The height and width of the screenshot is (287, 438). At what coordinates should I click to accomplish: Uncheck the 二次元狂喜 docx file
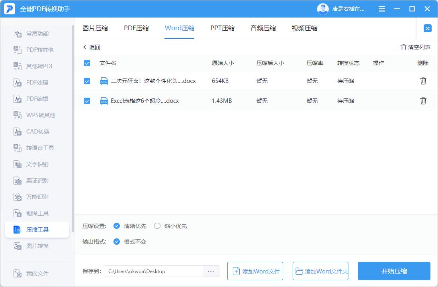click(x=86, y=81)
